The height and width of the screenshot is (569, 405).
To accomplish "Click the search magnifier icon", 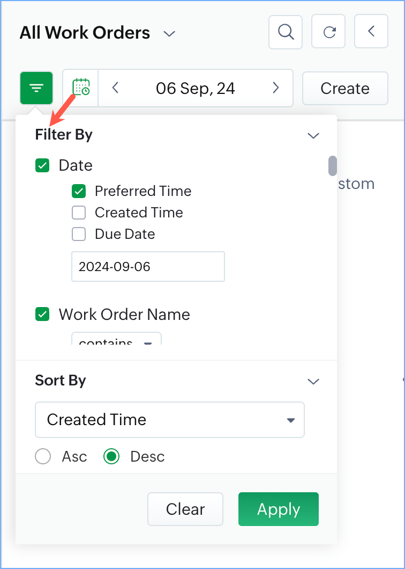I will click(286, 32).
